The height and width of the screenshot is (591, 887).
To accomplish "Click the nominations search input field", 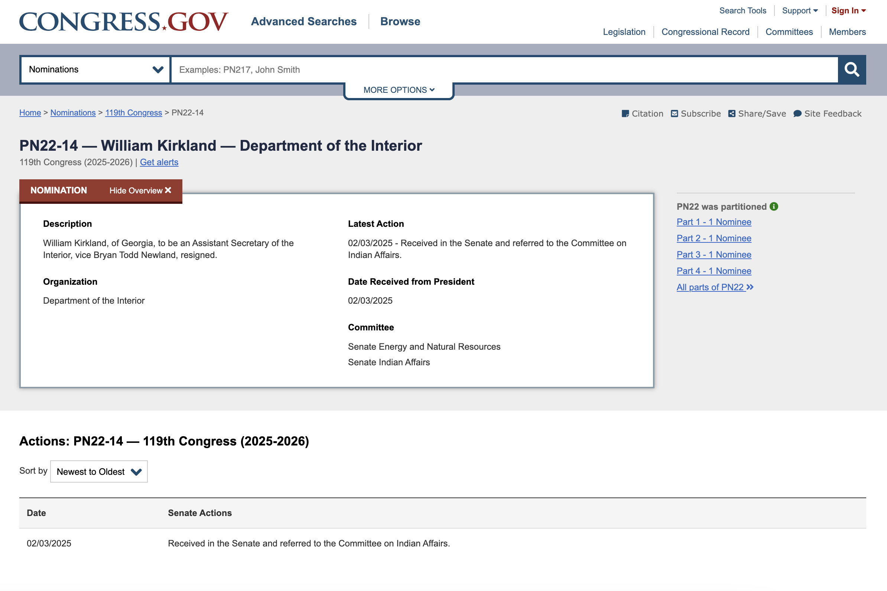I will click(504, 70).
